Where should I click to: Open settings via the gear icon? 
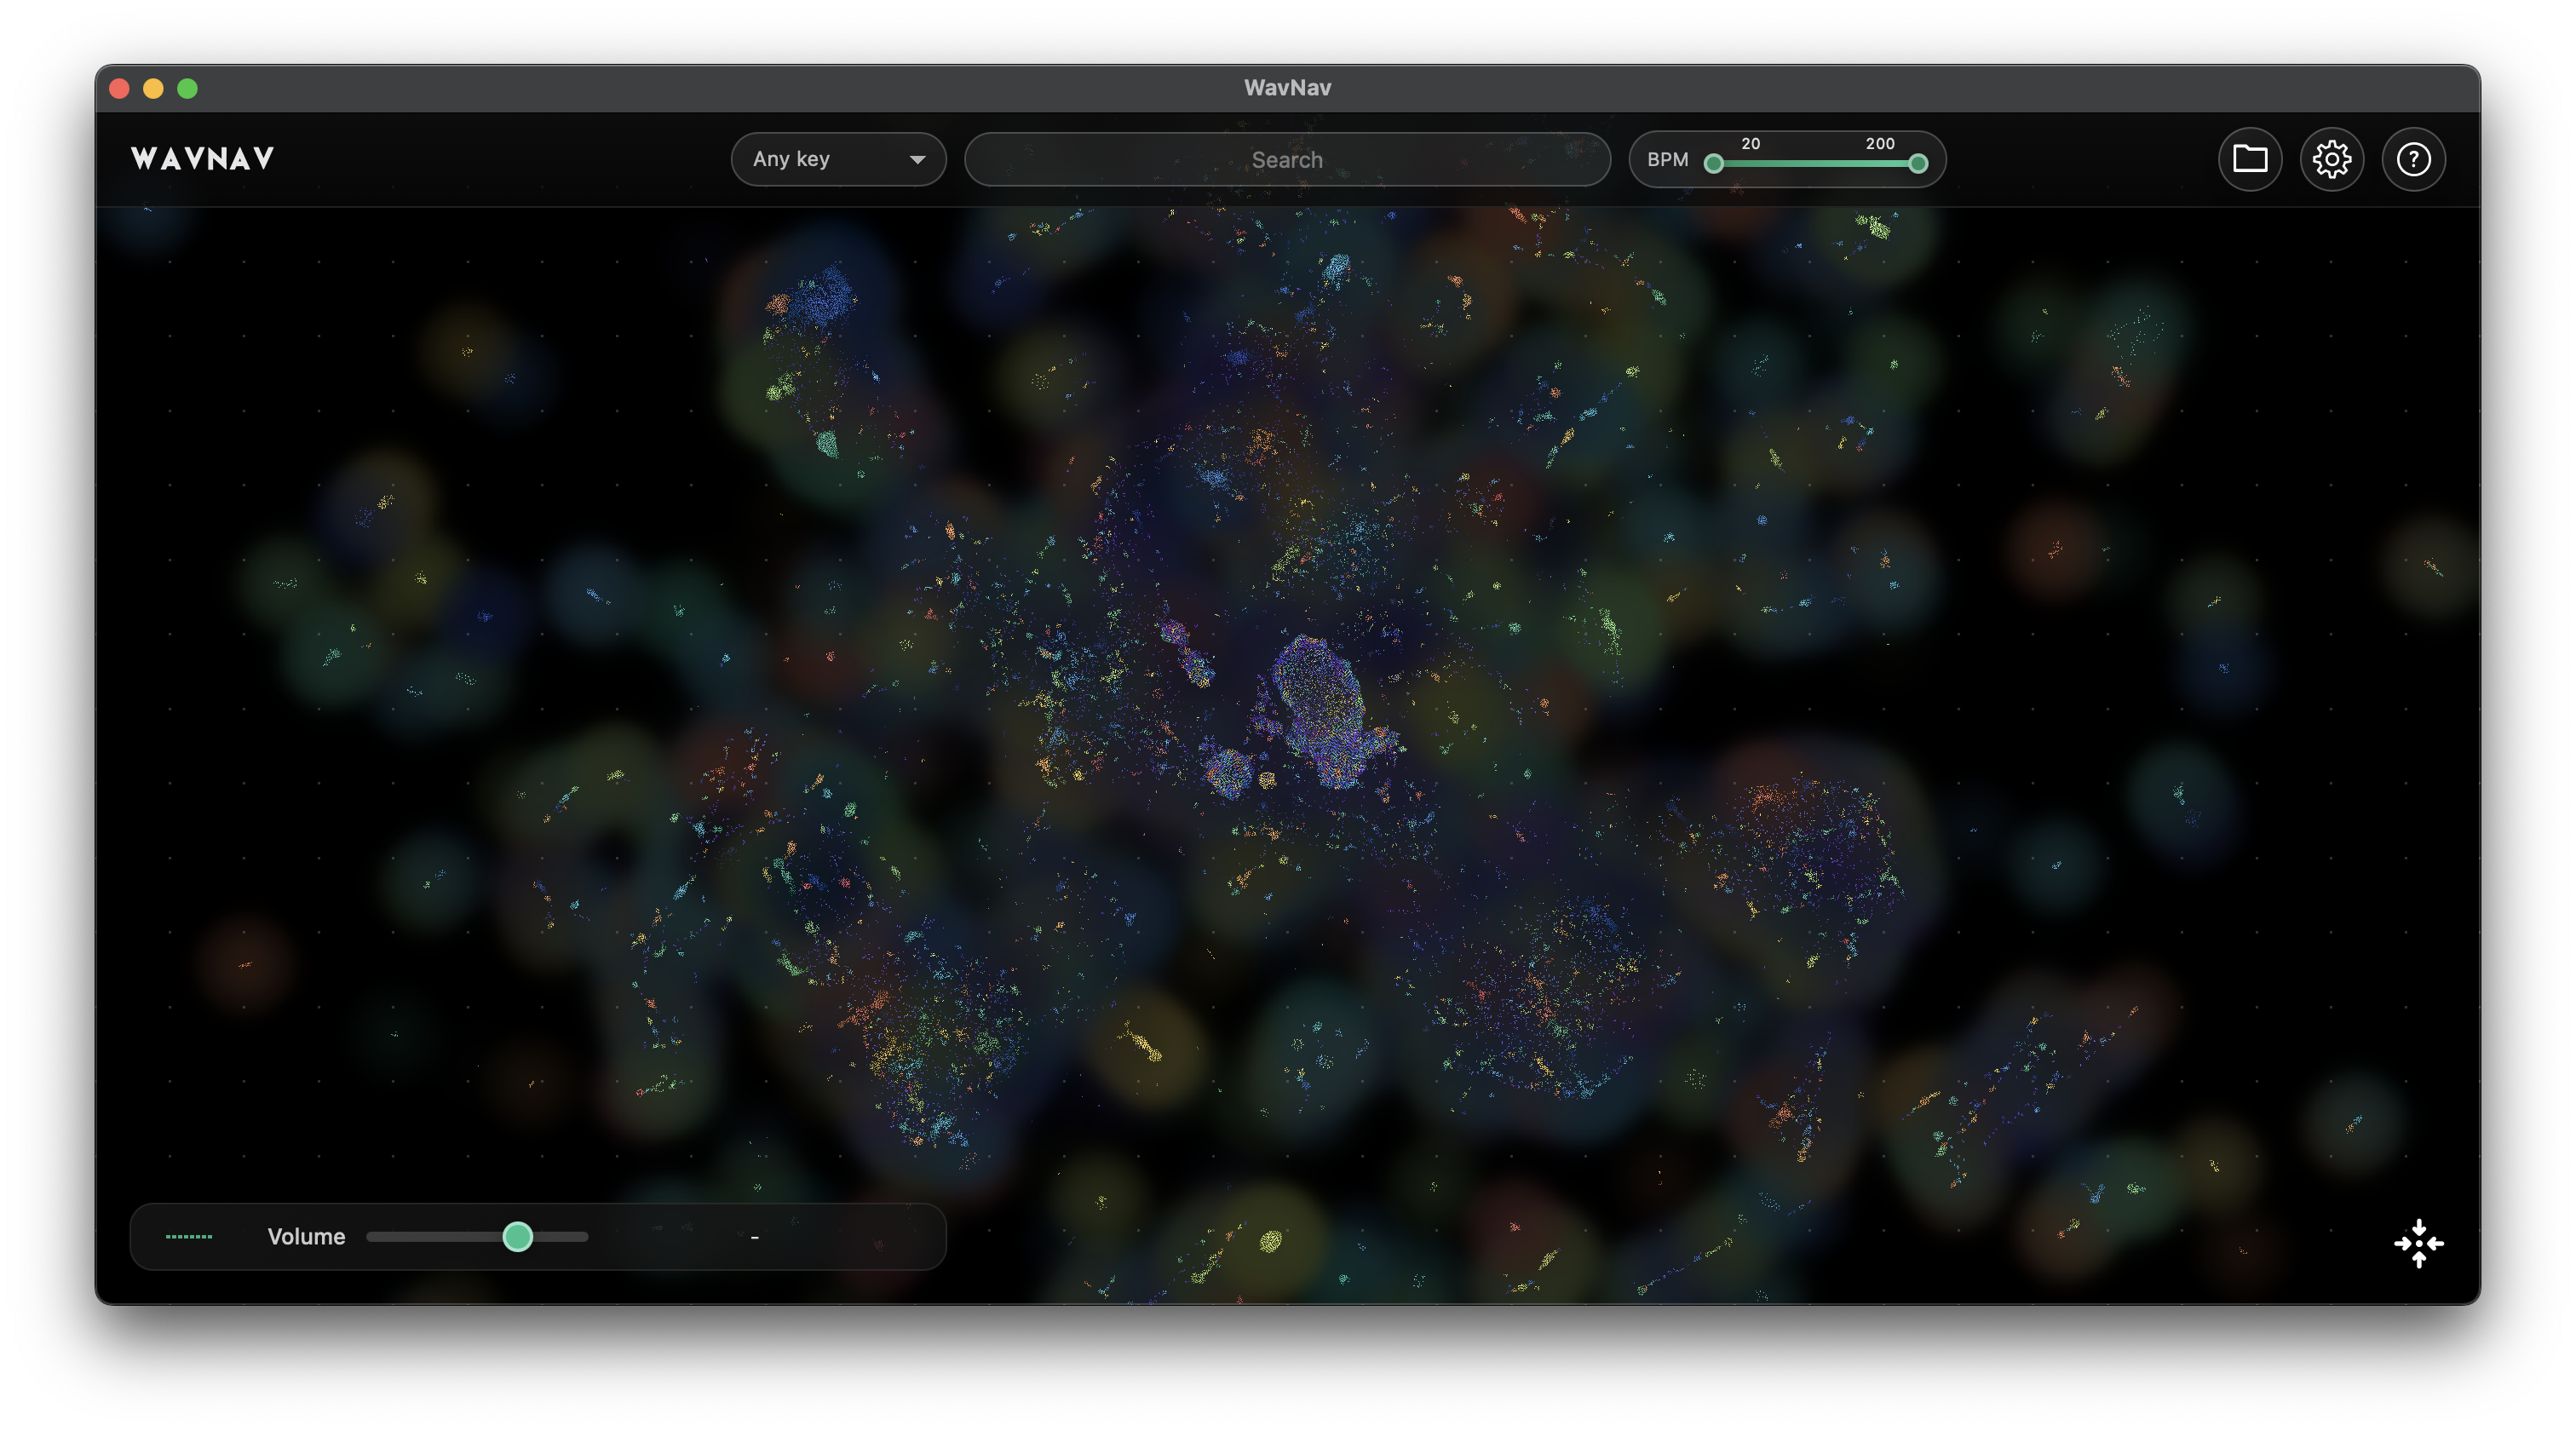(2331, 159)
